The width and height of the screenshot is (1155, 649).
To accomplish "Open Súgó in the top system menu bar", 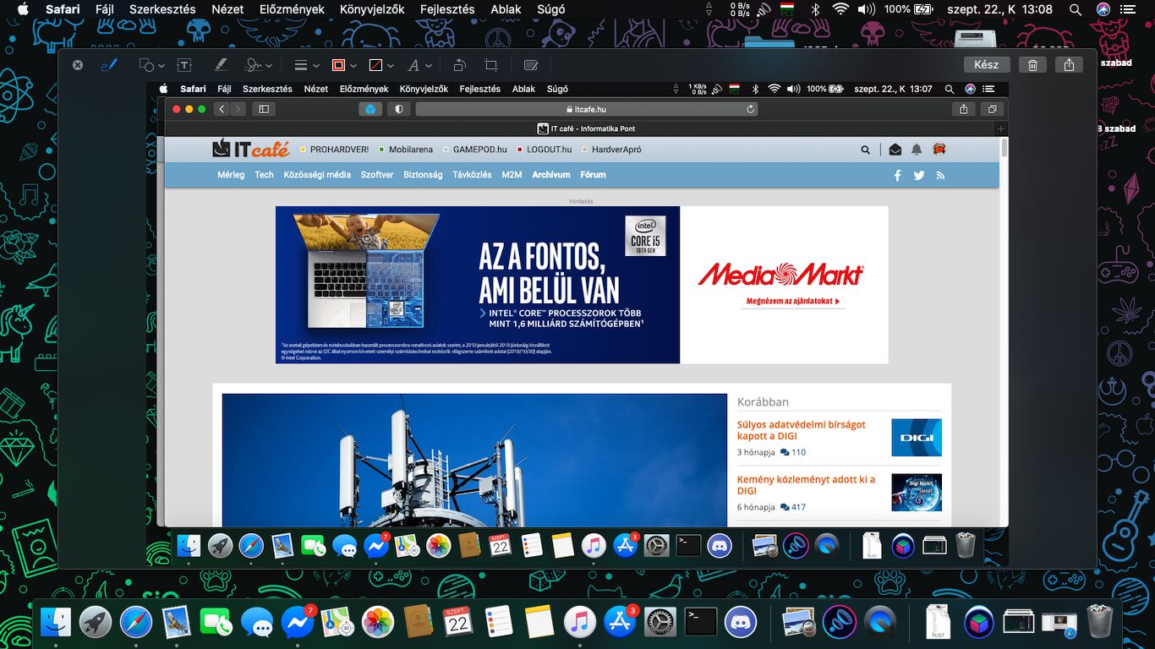I will [x=551, y=9].
